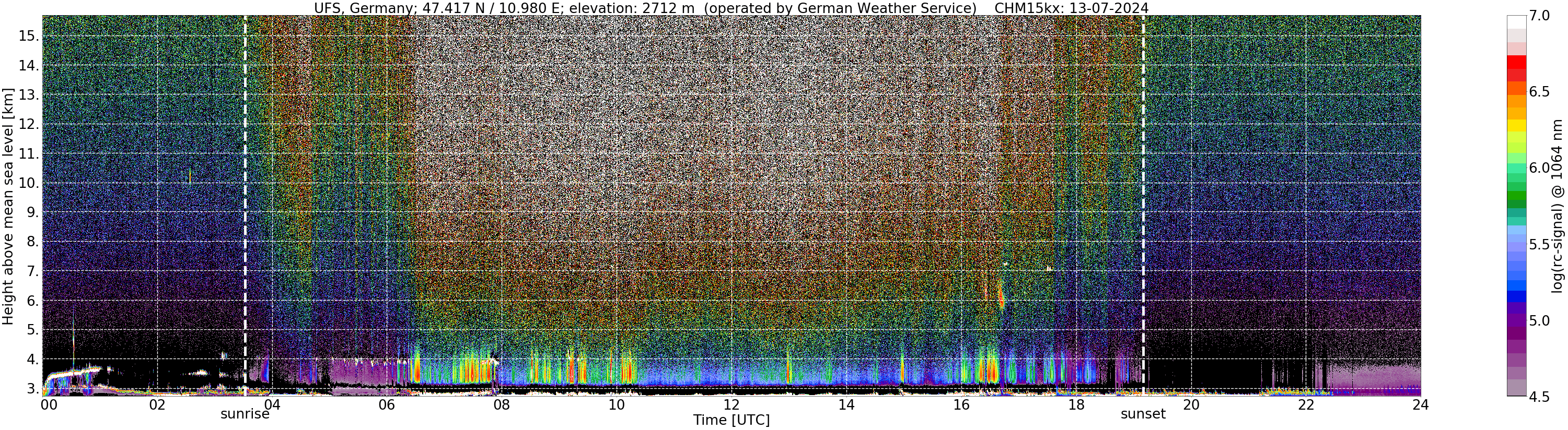This screenshot has width=1568, height=430.
Task: Click height axis tick '13.'
Action: click(28, 95)
